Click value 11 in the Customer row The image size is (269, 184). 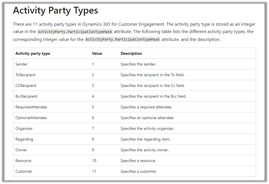[x=94, y=171]
